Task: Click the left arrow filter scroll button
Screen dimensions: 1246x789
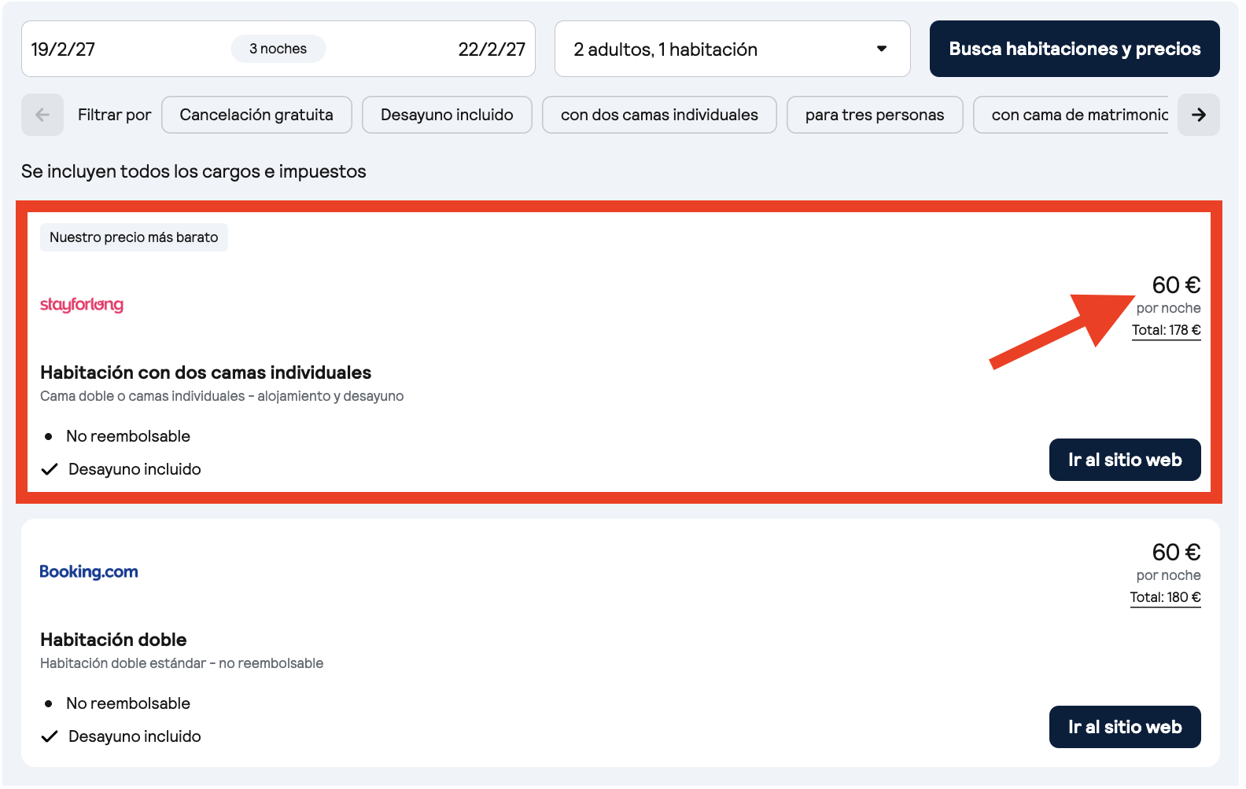Action: pos(42,115)
